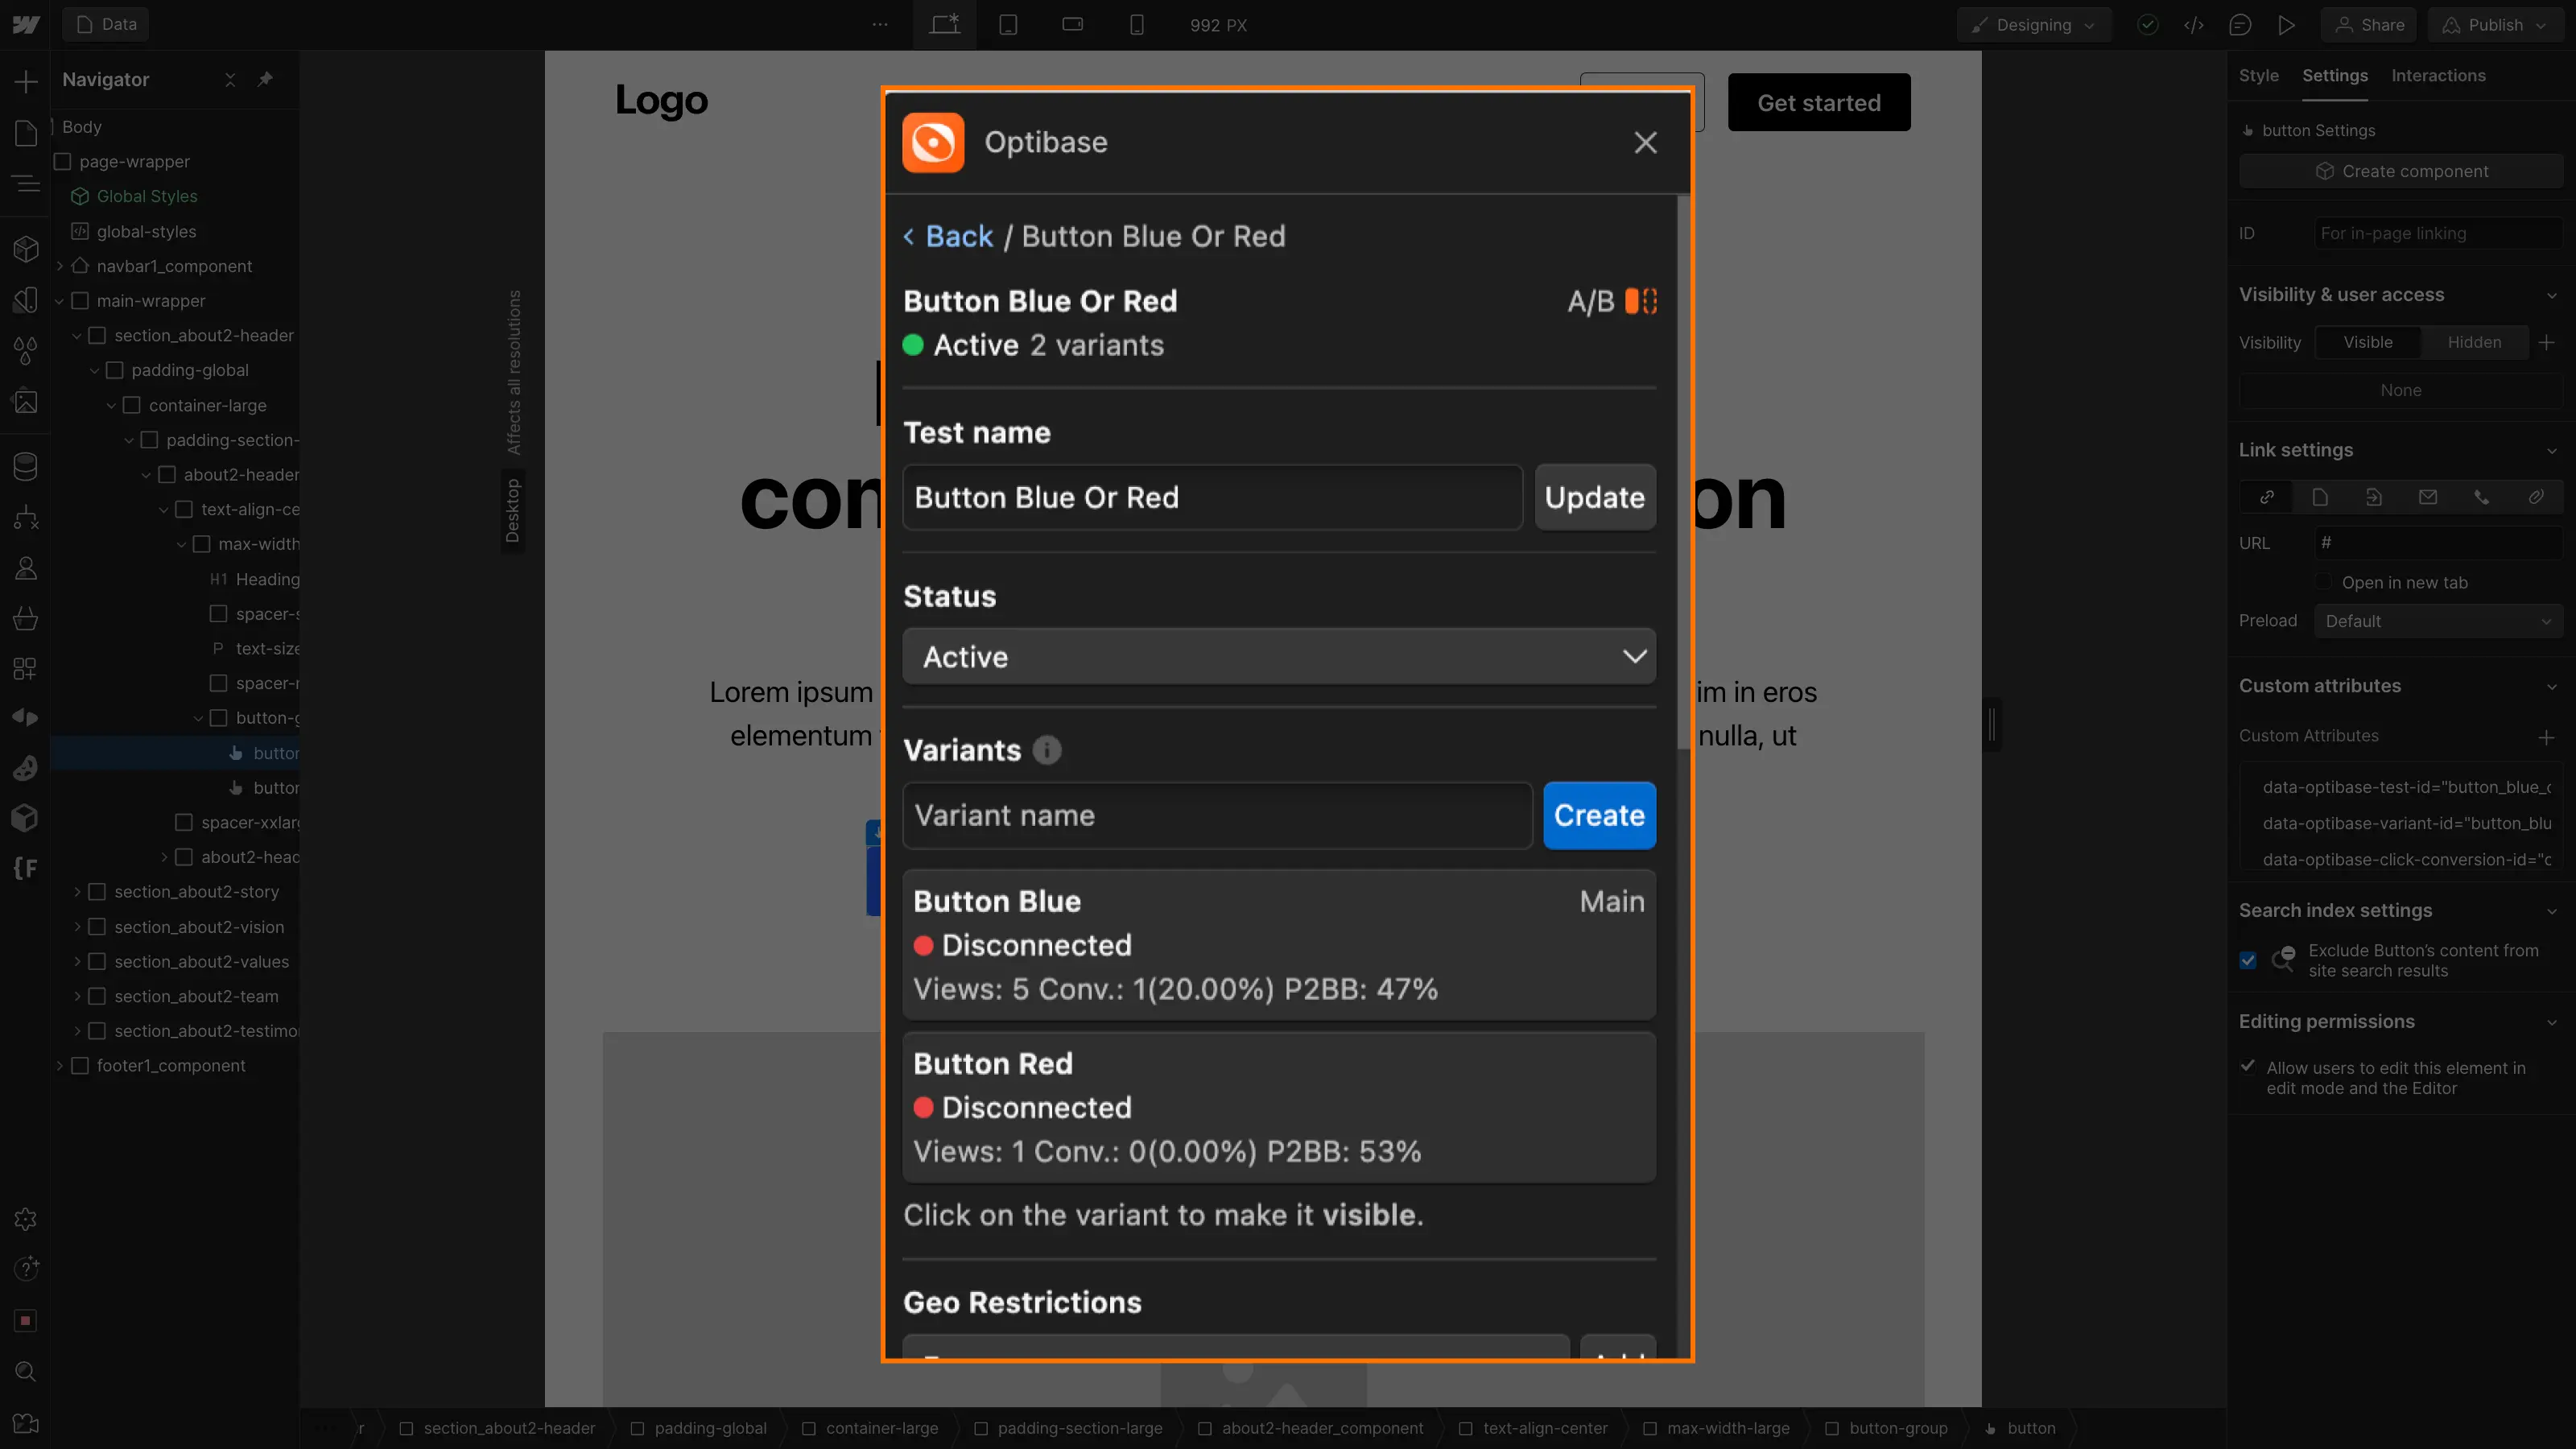Select container-large in bottom breadcrumb

[871, 1428]
